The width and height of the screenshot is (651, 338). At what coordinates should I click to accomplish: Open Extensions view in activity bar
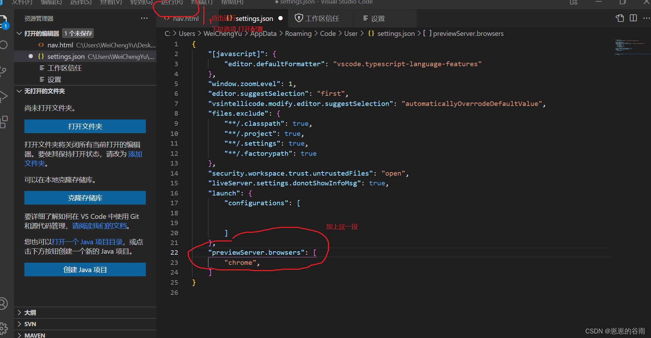pos(3,122)
